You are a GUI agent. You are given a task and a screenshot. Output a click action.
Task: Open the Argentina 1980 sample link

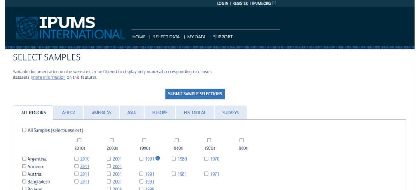[182, 159]
